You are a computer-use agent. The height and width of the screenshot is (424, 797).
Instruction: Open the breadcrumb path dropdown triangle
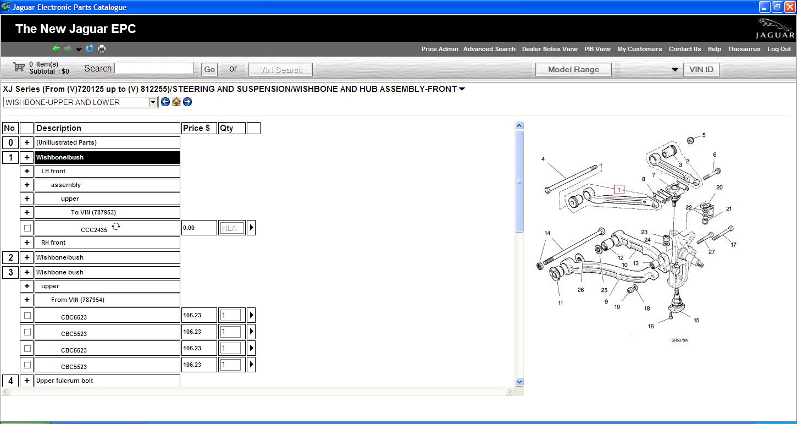(462, 89)
